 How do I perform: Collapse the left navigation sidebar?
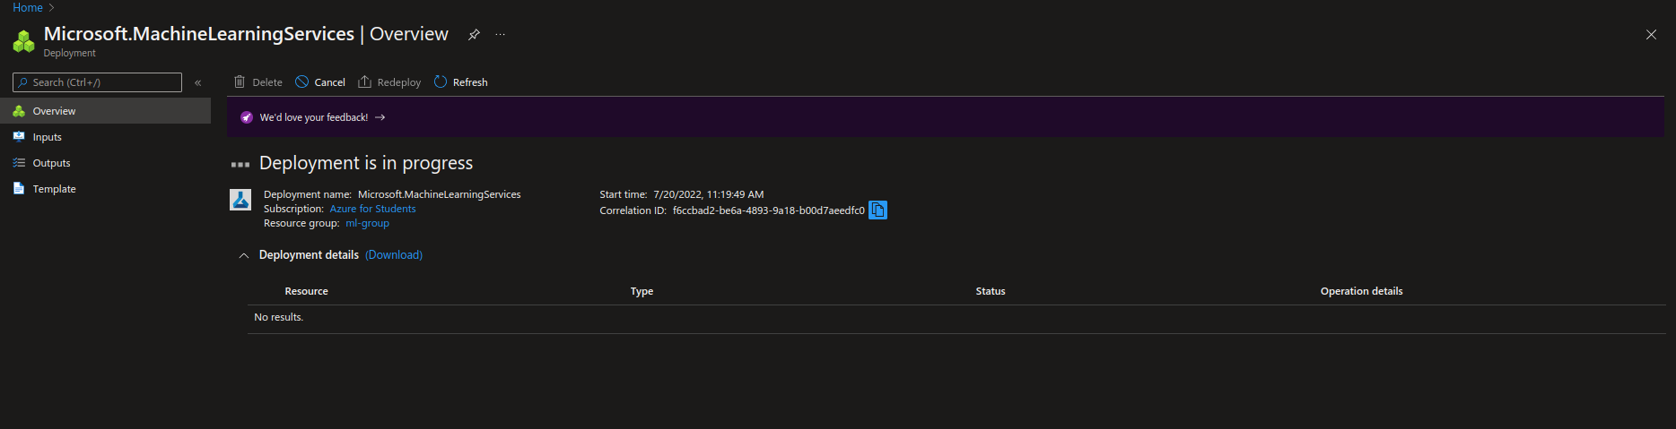197,82
